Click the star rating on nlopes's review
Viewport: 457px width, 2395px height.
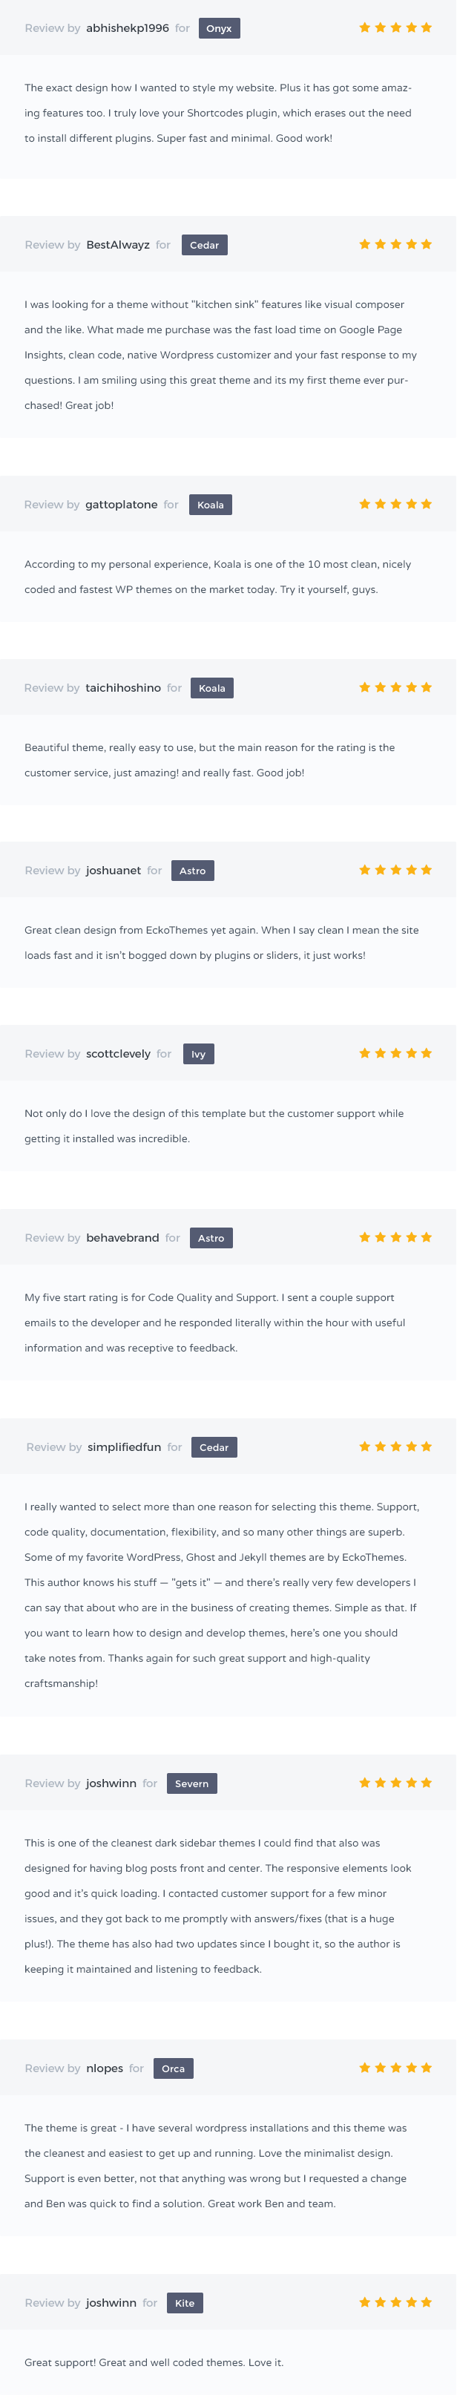tap(395, 2068)
